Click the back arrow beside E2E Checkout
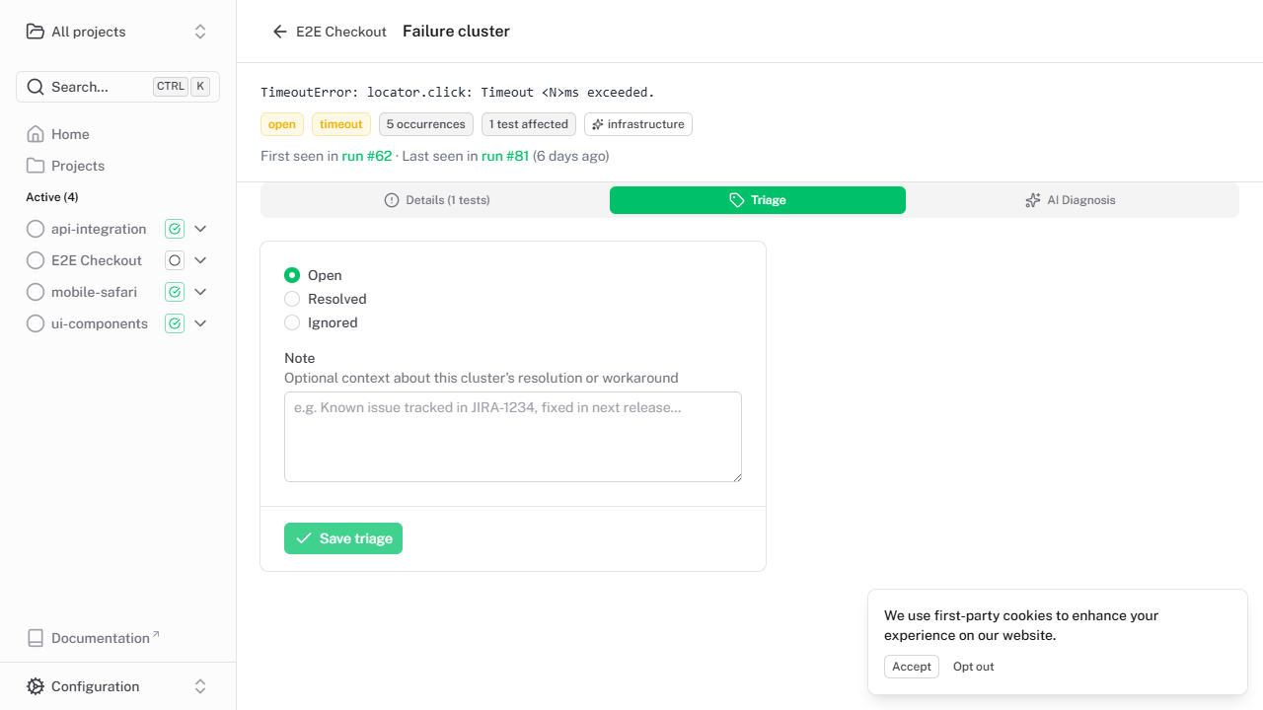Screen dimensions: 1263x710 click(x=280, y=32)
